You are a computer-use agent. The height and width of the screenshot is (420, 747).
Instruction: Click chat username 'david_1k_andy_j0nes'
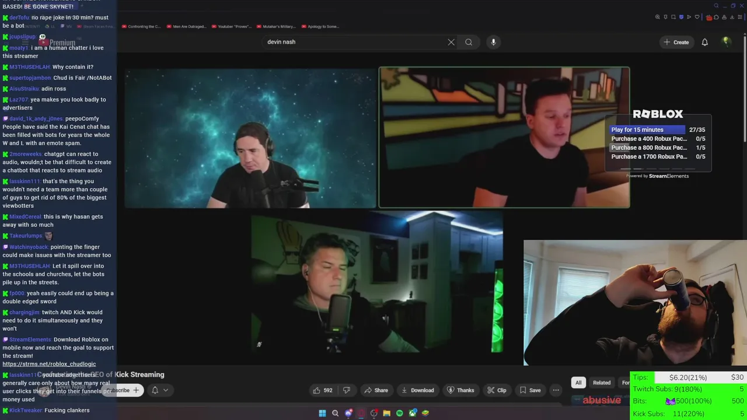click(x=36, y=118)
